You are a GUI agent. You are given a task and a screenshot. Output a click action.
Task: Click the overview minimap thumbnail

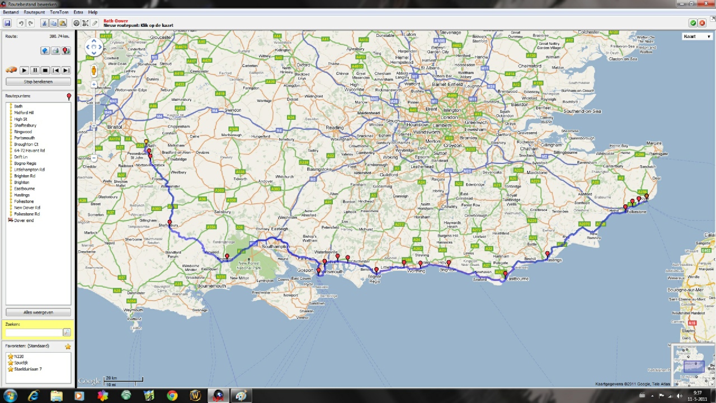click(693, 366)
